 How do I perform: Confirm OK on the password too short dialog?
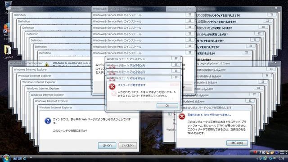pyautogui.click(x=167, y=106)
